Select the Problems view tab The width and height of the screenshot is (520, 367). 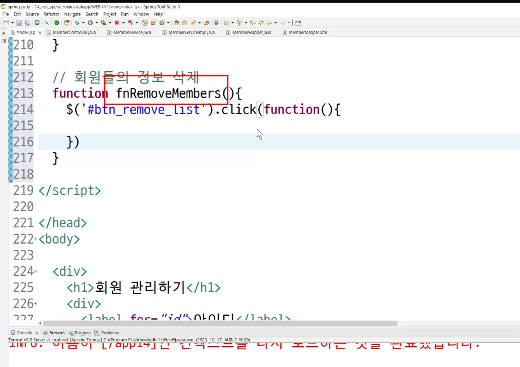coord(106,333)
